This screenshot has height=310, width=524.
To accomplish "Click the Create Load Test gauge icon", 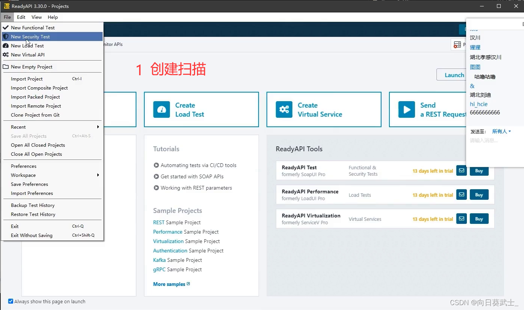I will (162, 109).
